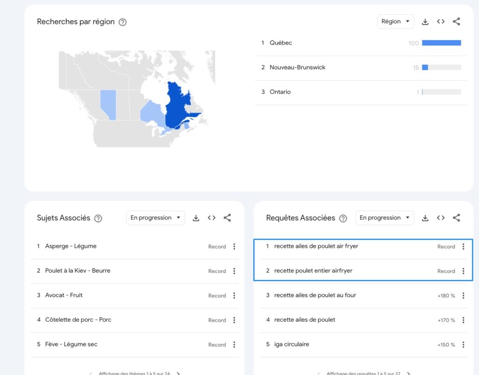Open help for Requêtes Associées
Image resolution: width=479 pixels, height=375 pixels.
point(343,218)
